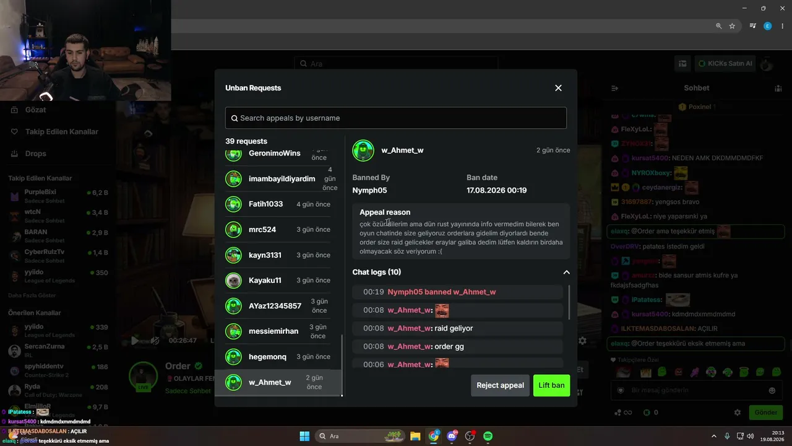Click the Search appeals by username field
The image size is (792, 446).
pyautogui.click(x=396, y=118)
